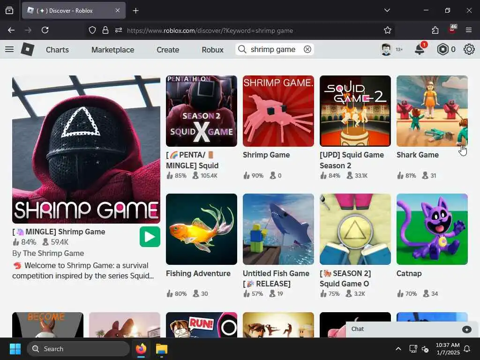Open site permissions icon in address bar
This screenshot has height=360, width=480.
click(119, 30)
